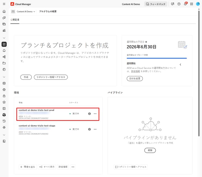This screenshot has width=202, height=177.
Task: Open the checklist sidebar icon
Action: pos(4,108)
